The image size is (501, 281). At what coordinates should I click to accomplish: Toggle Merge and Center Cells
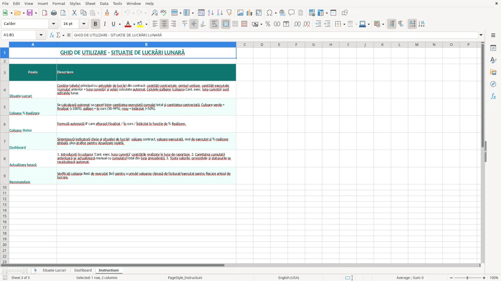226,24
